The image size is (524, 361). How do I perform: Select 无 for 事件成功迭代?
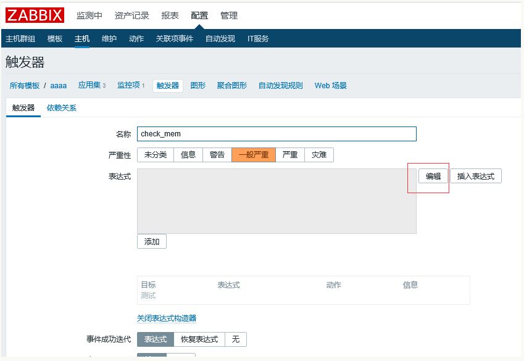point(236,339)
